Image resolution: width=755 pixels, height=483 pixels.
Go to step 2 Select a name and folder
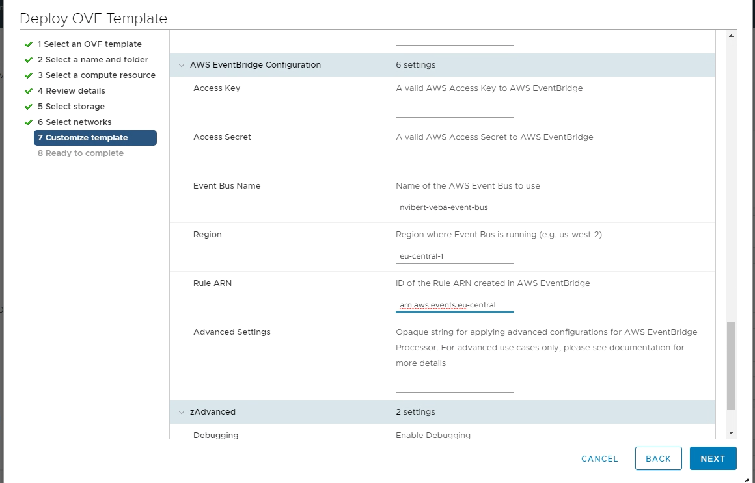point(92,60)
